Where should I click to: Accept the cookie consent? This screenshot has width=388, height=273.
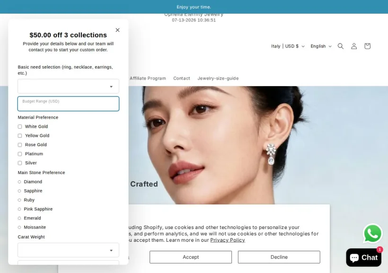(x=191, y=257)
